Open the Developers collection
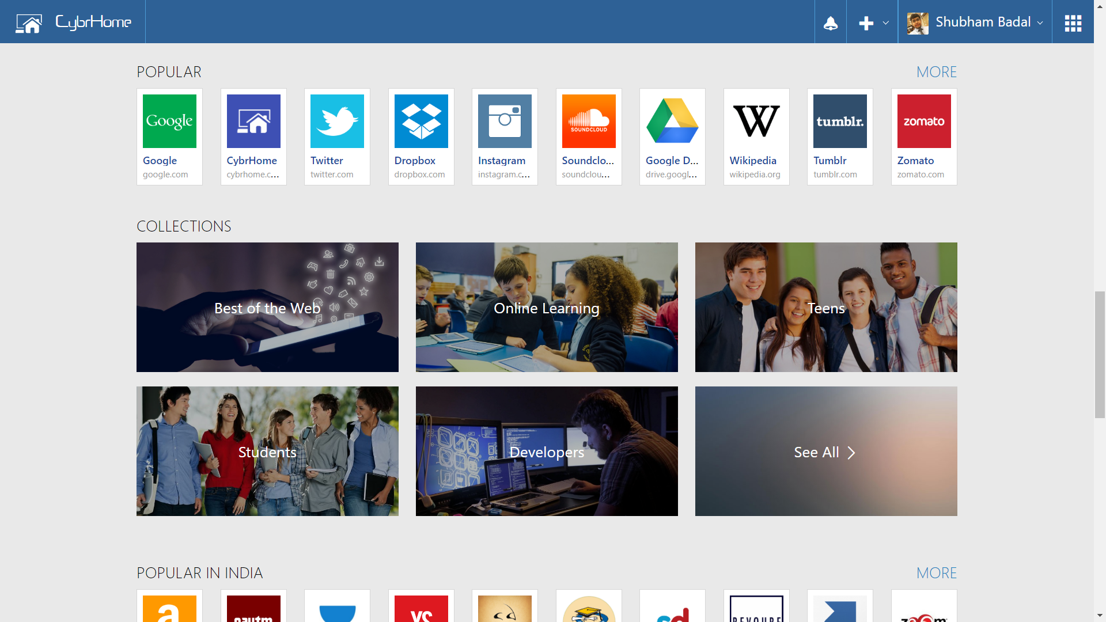This screenshot has height=622, width=1106. pos(547,451)
